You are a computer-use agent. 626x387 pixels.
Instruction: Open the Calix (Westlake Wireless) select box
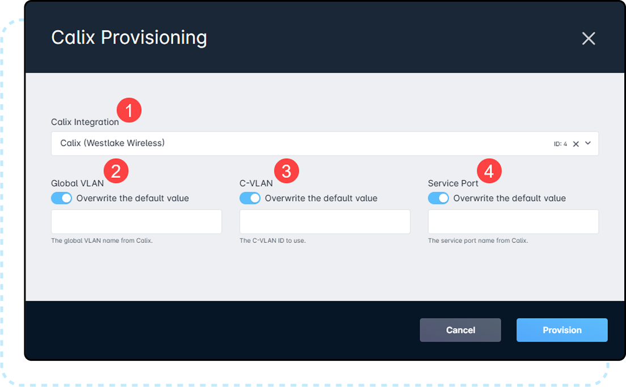pyautogui.click(x=324, y=143)
